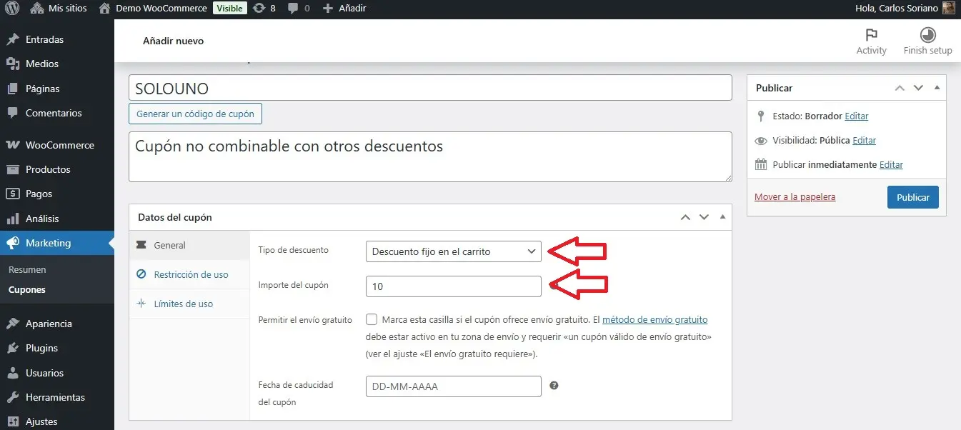This screenshot has width=961, height=430.
Task: Click the comments bubble icon in admin bar
Action: pyautogui.click(x=293, y=9)
